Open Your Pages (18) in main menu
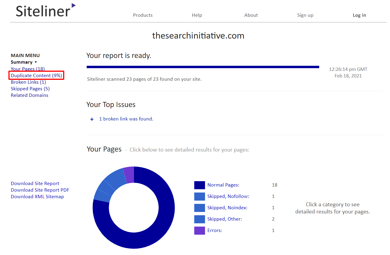Image resolution: width=390 pixels, height=255 pixels. [28, 69]
